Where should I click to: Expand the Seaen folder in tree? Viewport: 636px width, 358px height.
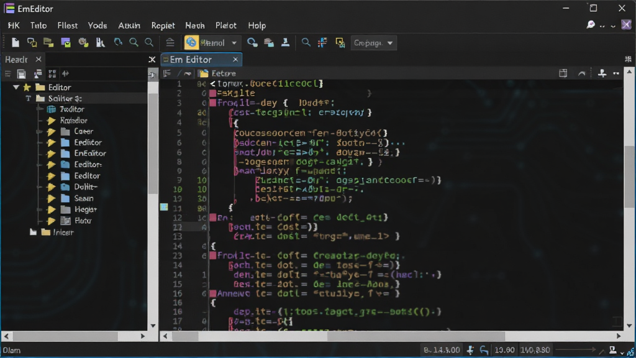tap(51, 198)
